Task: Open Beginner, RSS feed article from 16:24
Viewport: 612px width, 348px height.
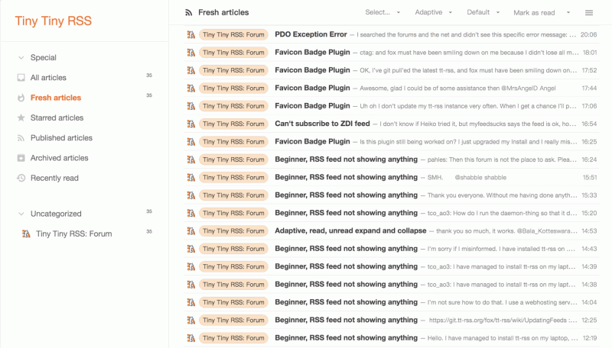Action: click(347, 159)
